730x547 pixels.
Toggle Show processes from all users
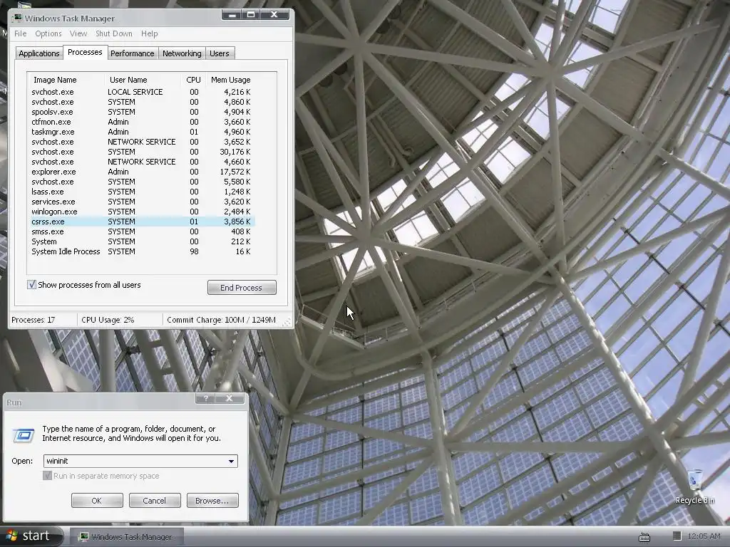(31, 285)
